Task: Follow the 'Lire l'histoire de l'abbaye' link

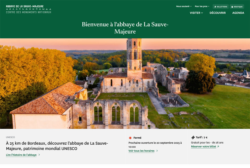Action: coord(21,155)
